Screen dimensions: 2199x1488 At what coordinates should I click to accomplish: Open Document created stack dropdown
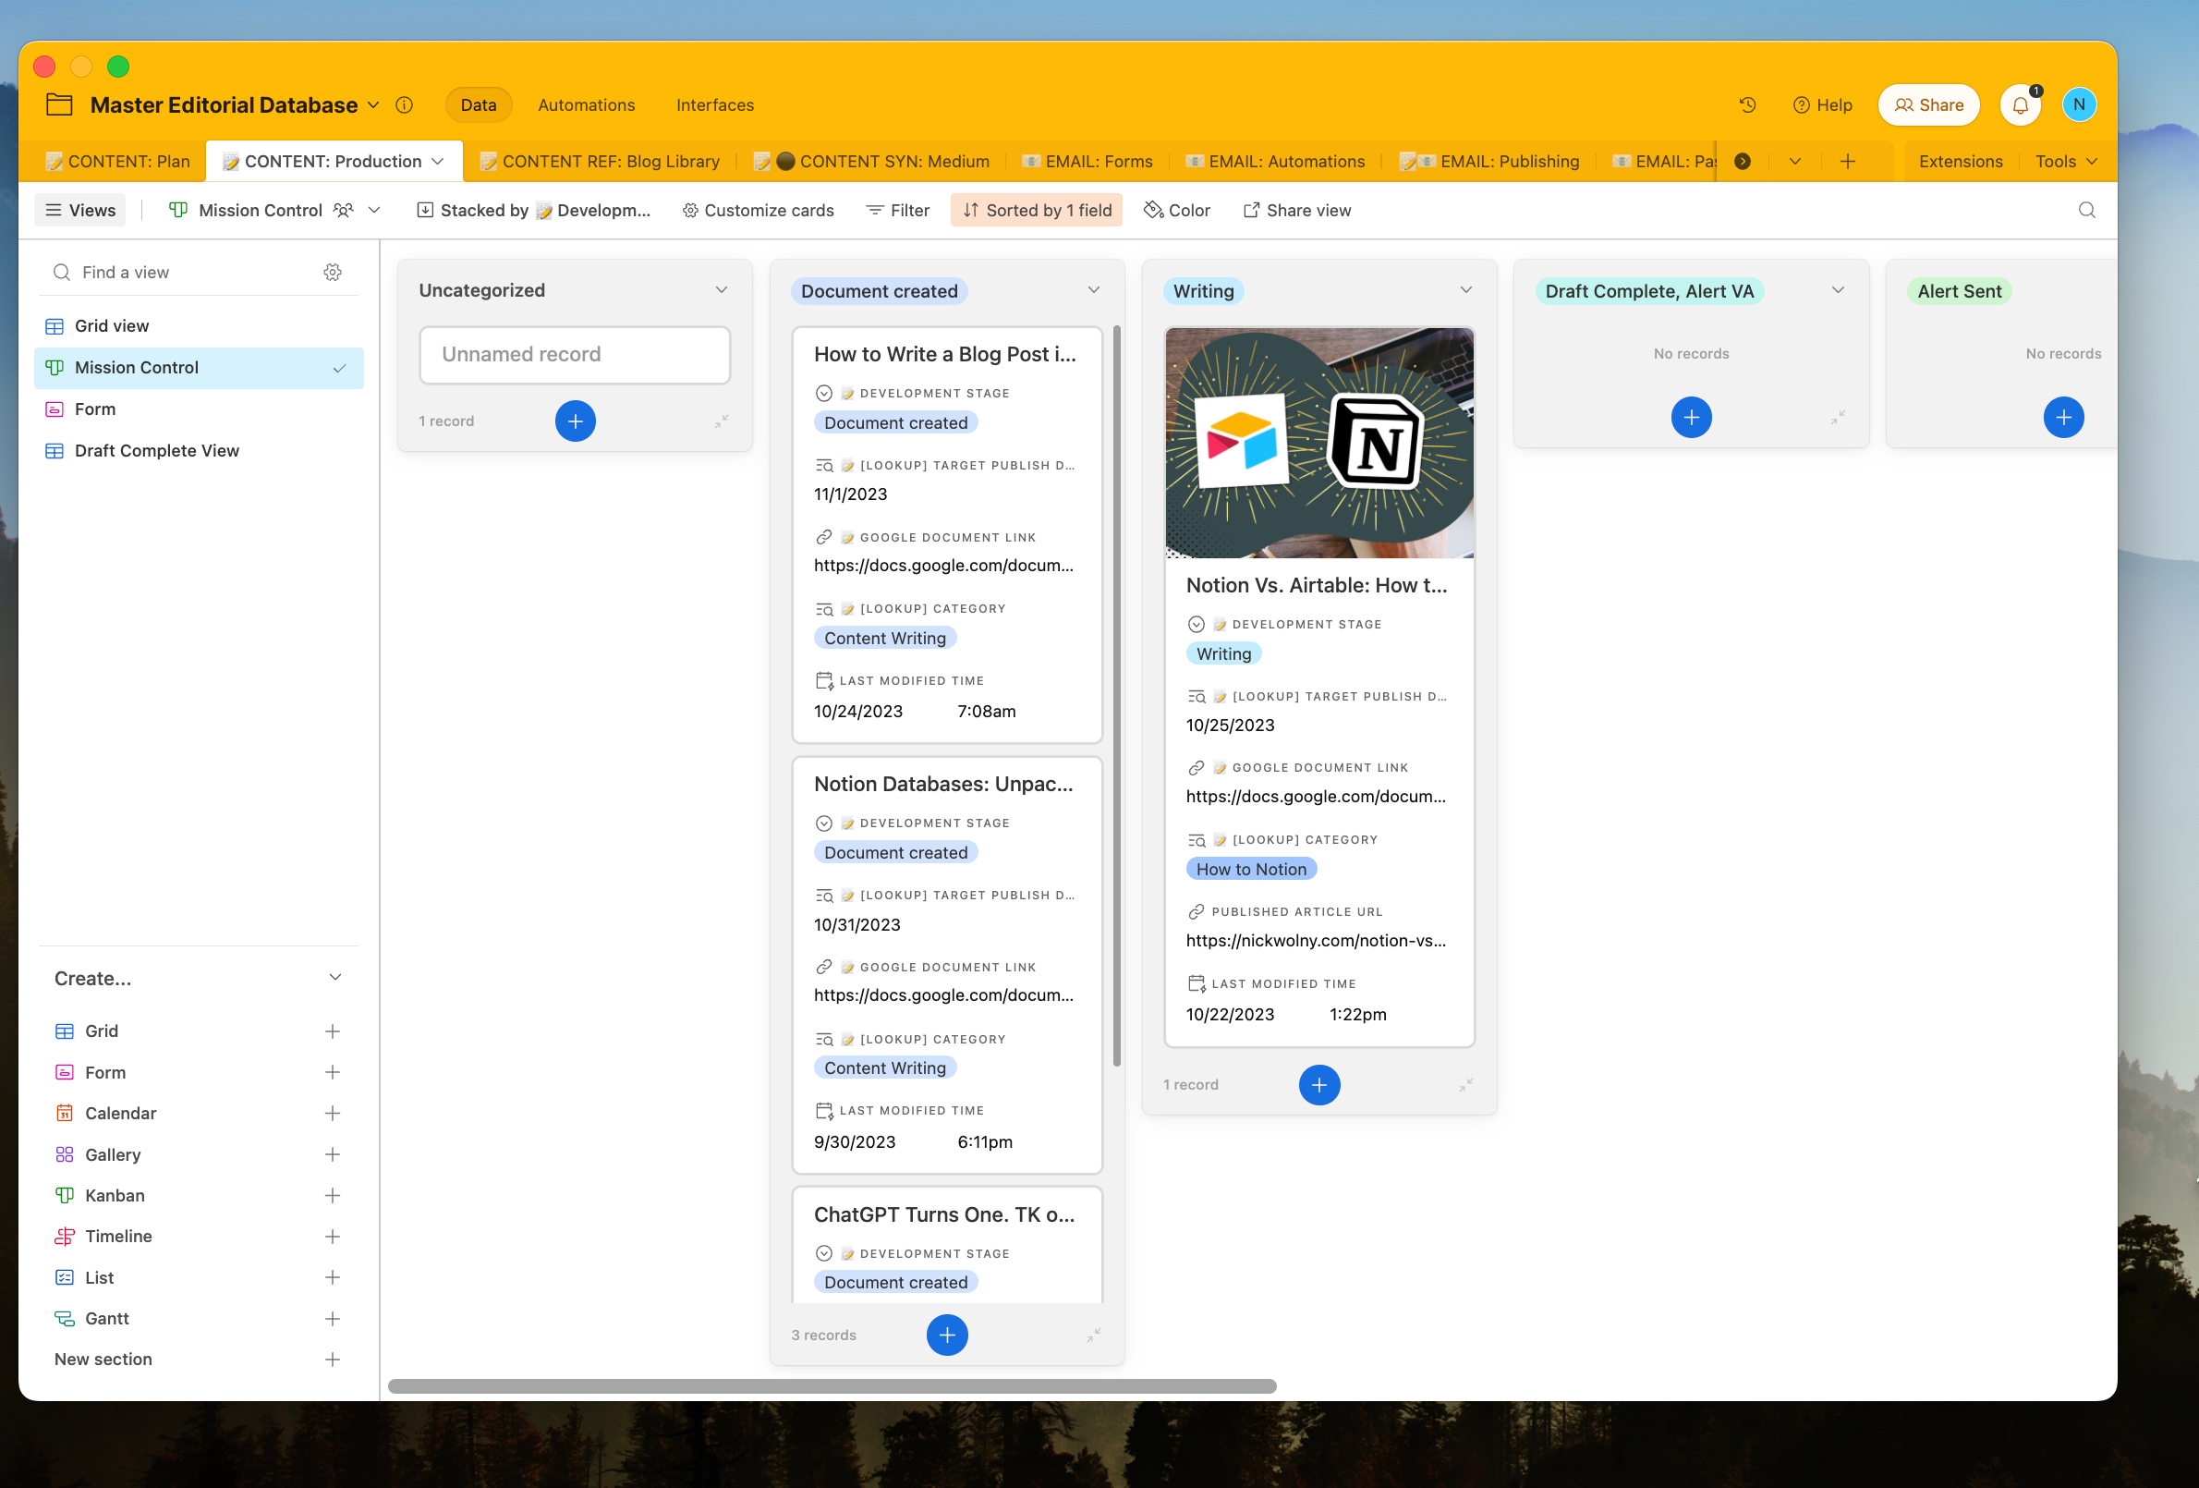point(1093,290)
